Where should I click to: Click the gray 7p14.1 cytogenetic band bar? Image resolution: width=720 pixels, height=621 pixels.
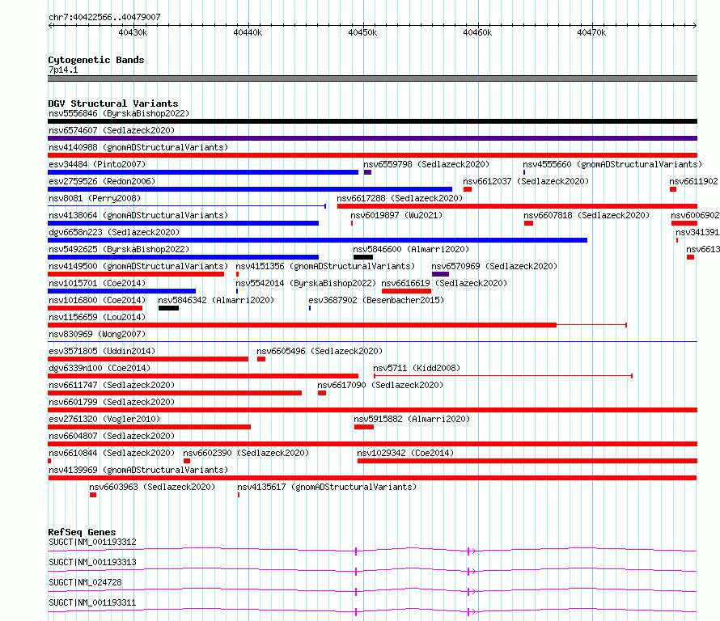click(x=372, y=78)
